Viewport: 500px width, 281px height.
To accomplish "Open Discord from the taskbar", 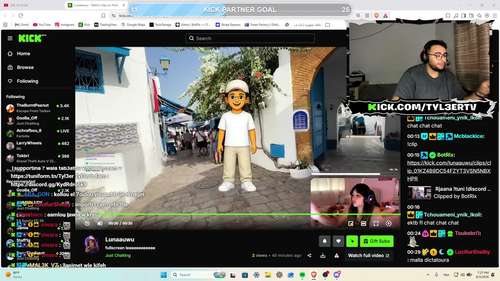I will (x=337, y=275).
